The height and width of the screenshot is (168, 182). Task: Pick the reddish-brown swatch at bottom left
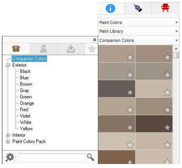pyautogui.click(x=117, y=157)
